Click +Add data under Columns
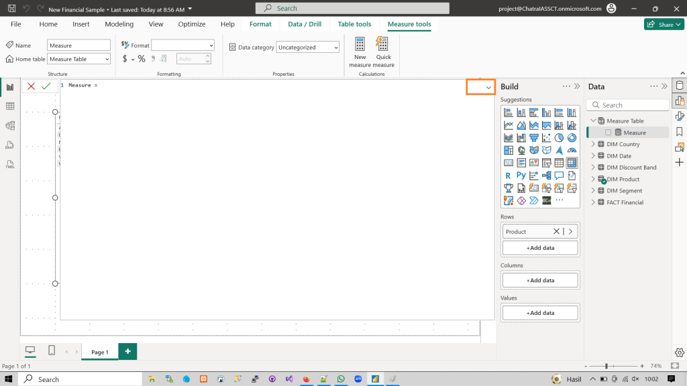 (539, 280)
